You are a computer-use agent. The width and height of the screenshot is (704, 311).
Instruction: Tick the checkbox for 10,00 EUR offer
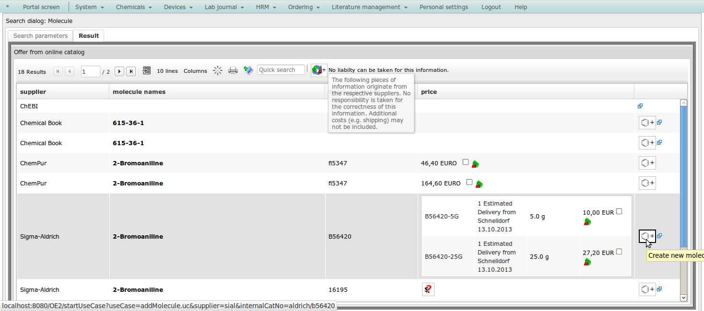(619, 211)
